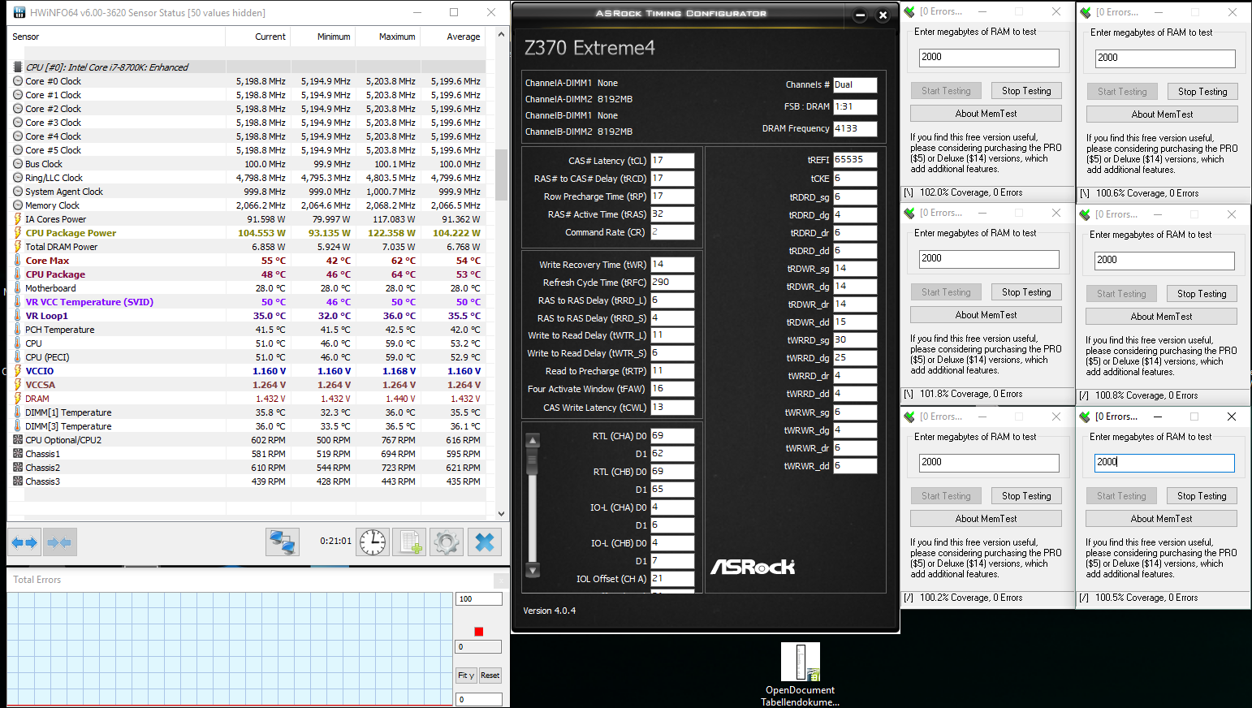Click the VCCIO voltage lightning icon
This screenshot has height=708, width=1252.
18,371
